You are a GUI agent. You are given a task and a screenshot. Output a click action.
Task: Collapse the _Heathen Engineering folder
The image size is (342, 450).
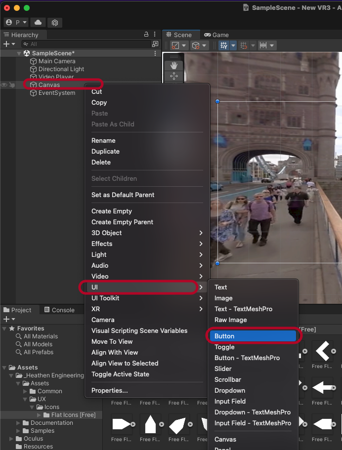(11, 375)
